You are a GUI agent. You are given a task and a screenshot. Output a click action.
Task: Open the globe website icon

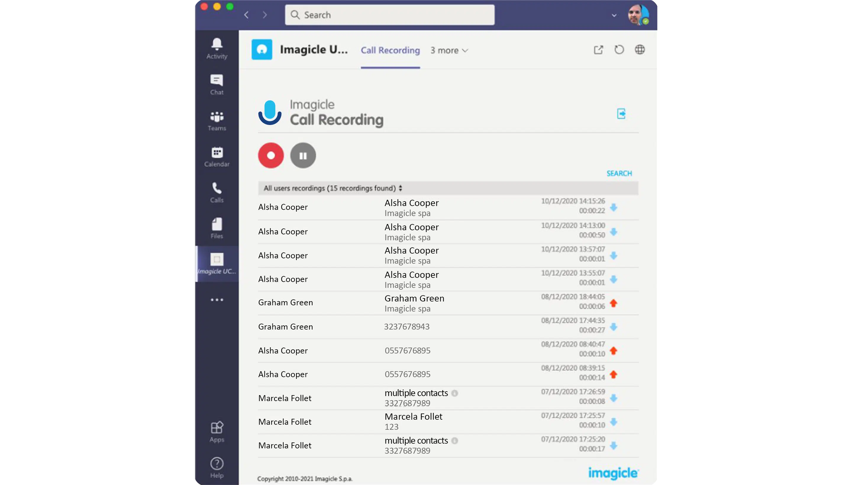tap(639, 50)
